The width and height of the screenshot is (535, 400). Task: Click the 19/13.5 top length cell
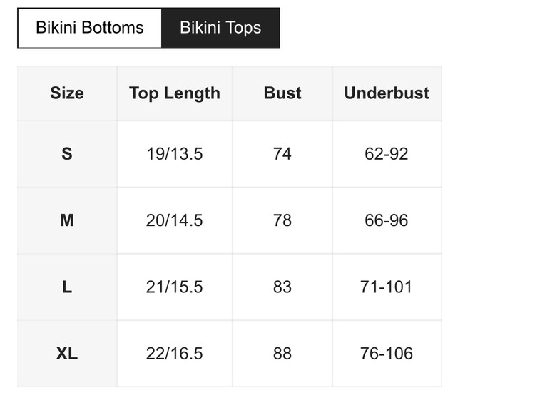(x=175, y=154)
